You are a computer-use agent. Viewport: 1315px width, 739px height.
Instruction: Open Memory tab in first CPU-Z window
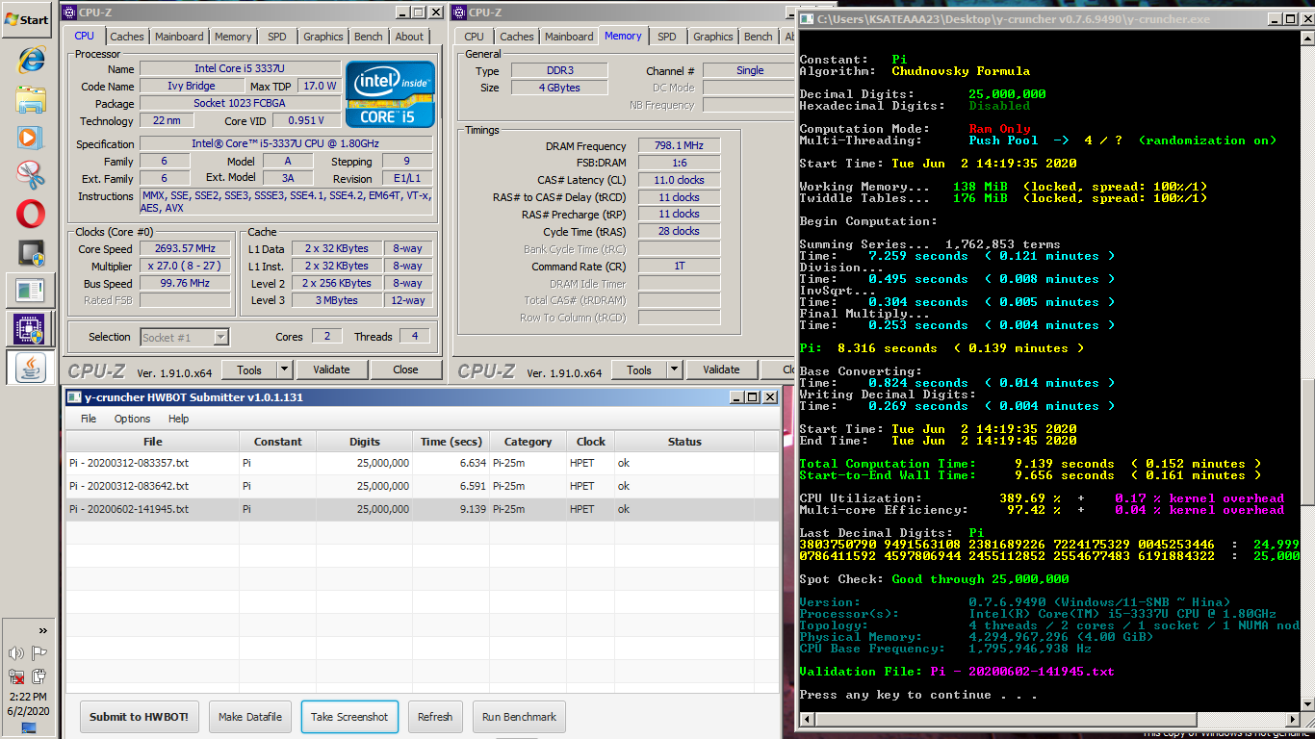(x=233, y=37)
